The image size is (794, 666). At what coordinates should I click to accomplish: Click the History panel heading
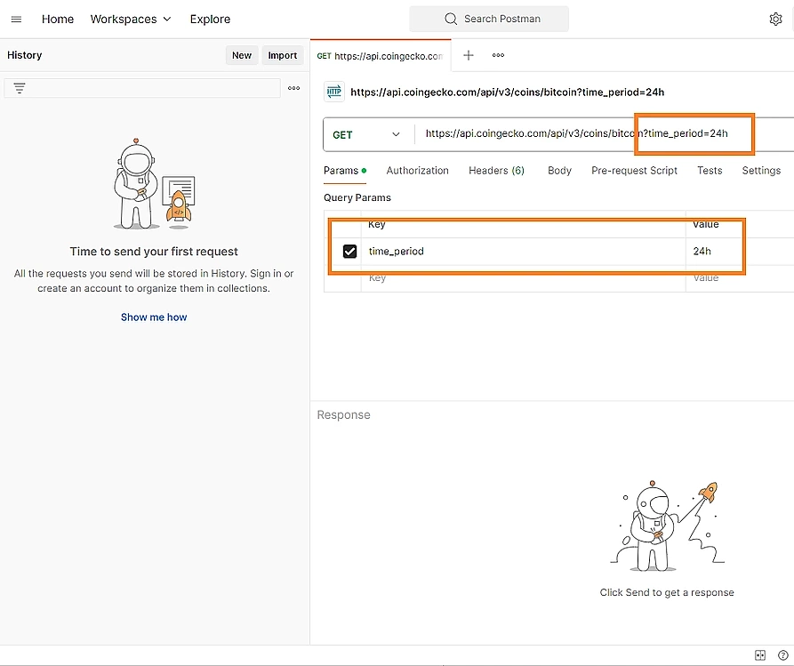[24, 55]
